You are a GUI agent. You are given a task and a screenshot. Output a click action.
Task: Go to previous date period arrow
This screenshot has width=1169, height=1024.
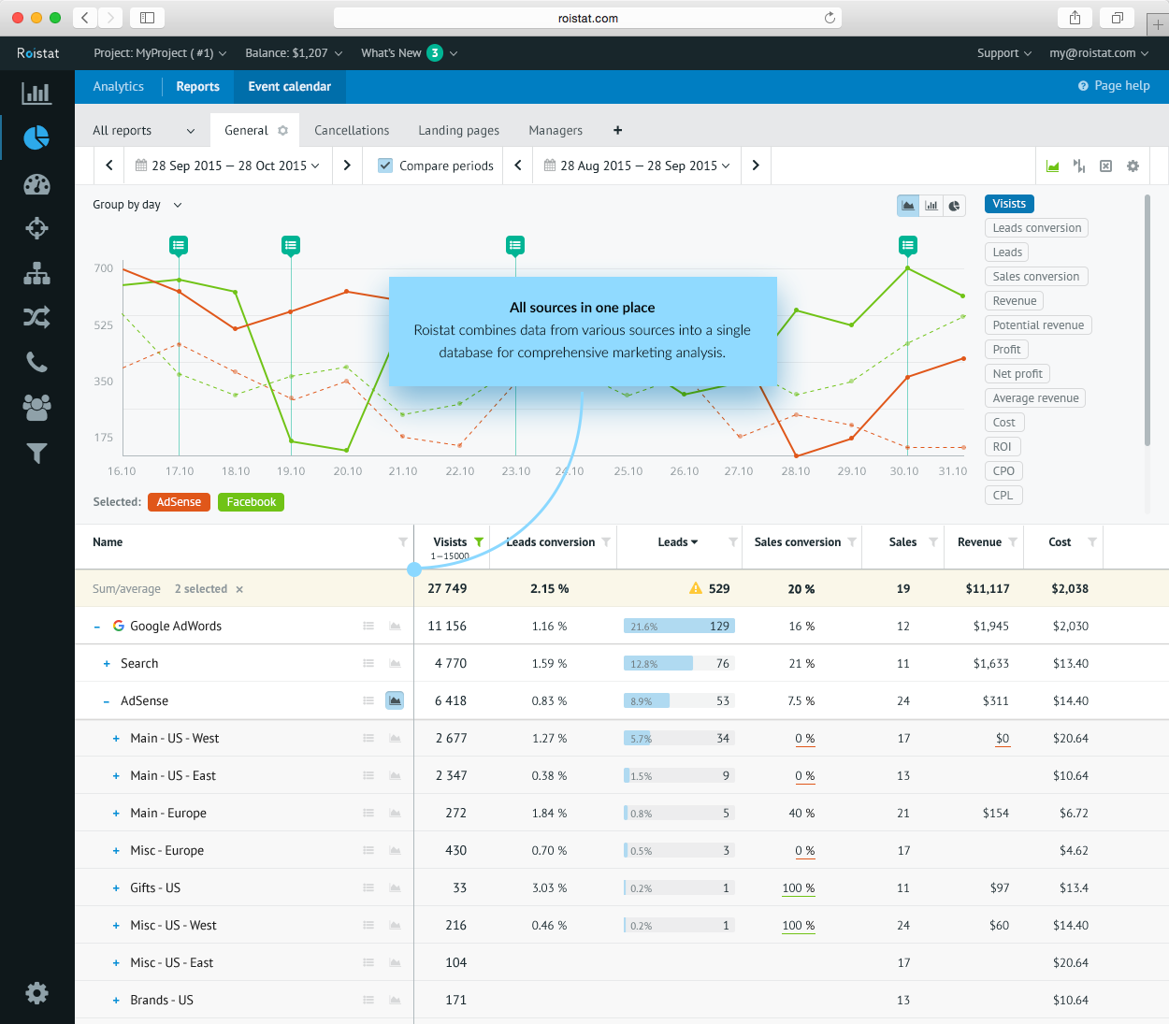(109, 166)
